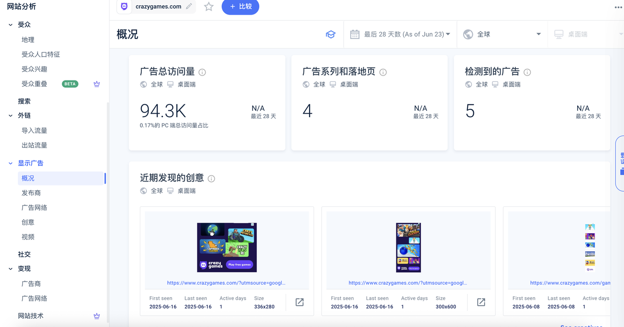Collapse the 显示广告 sidebar section
624x327 pixels.
11,163
